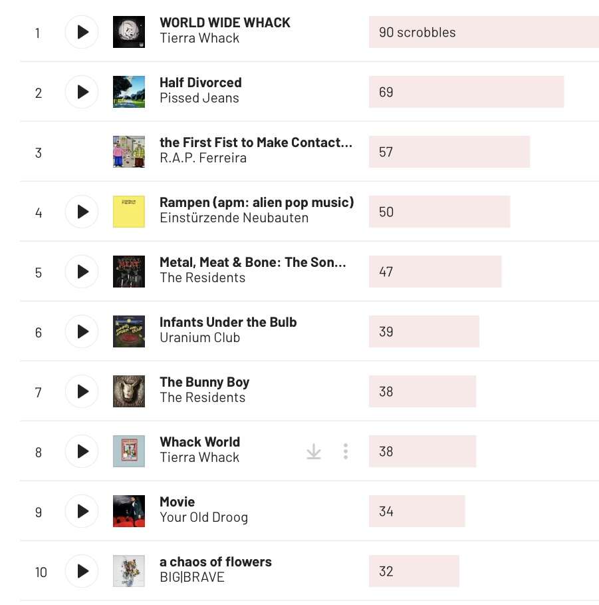Screen dimensions: 599x605
Task: Play Half Divorced by Pissed Jeans
Action: pyautogui.click(x=82, y=92)
